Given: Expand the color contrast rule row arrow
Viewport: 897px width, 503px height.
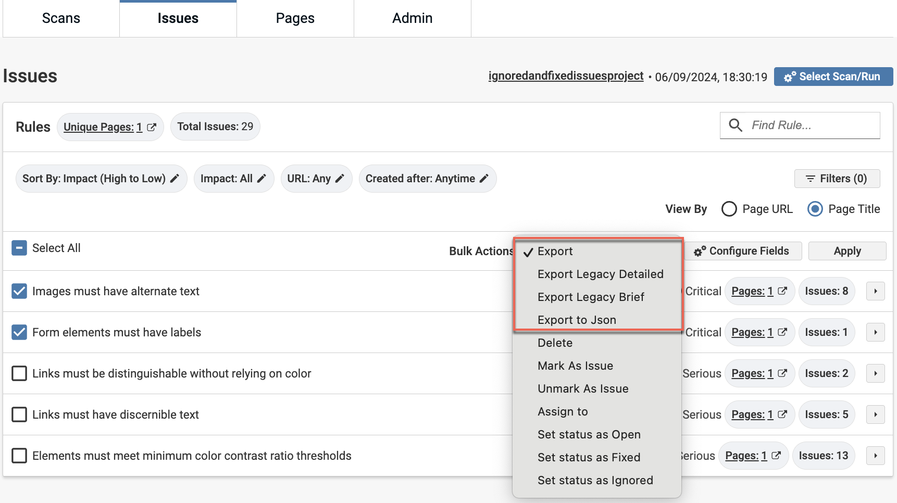Looking at the screenshot, I should (875, 456).
